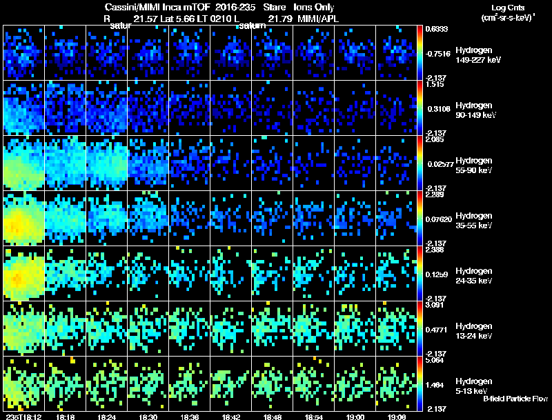This screenshot has height=420, width=552.
Task: Click the 2.388 color scale value
Action: pyautogui.click(x=435, y=250)
